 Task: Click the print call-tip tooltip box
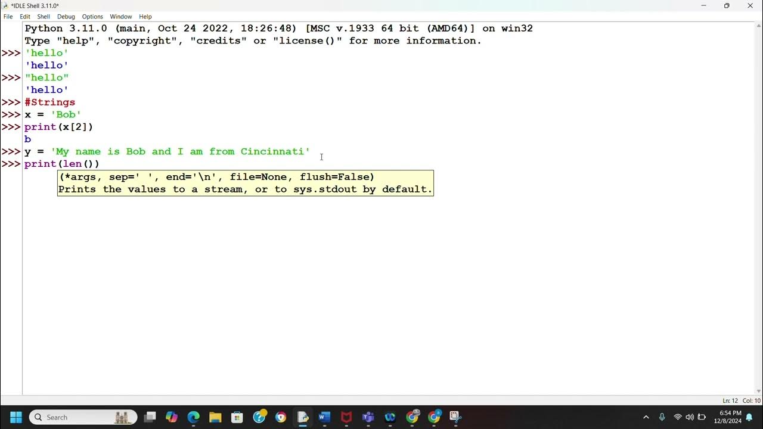coord(246,183)
